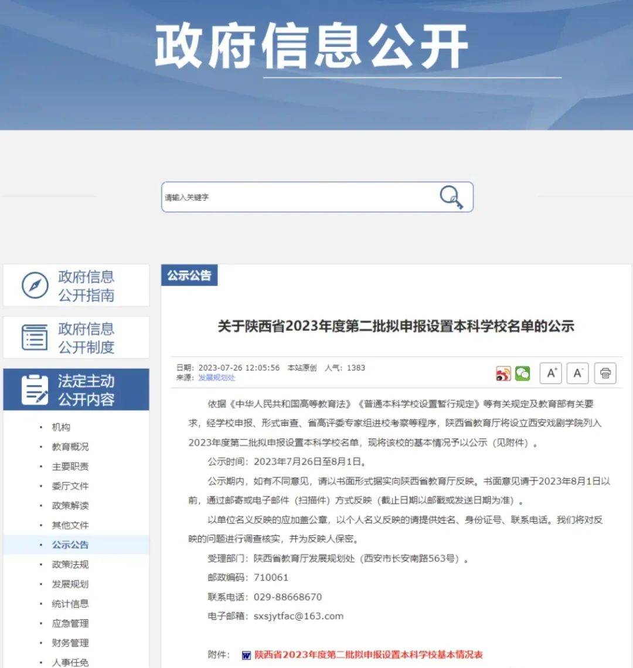Print the page using printer icon
The width and height of the screenshot is (633, 668).
coord(605,373)
